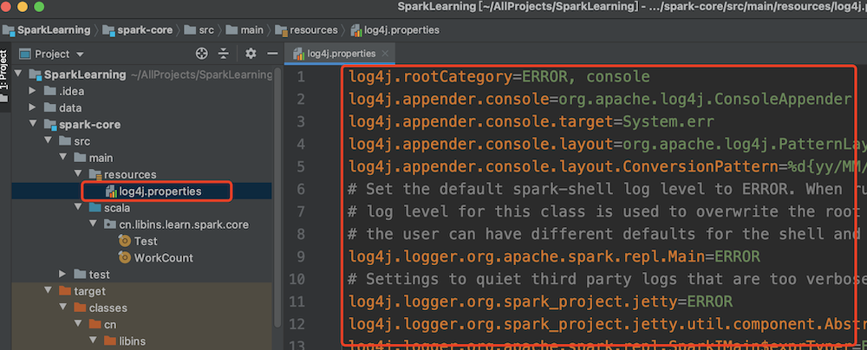Viewport: 867px width, 350px height.
Task: Collapse the spark-core module node
Action: (34, 125)
